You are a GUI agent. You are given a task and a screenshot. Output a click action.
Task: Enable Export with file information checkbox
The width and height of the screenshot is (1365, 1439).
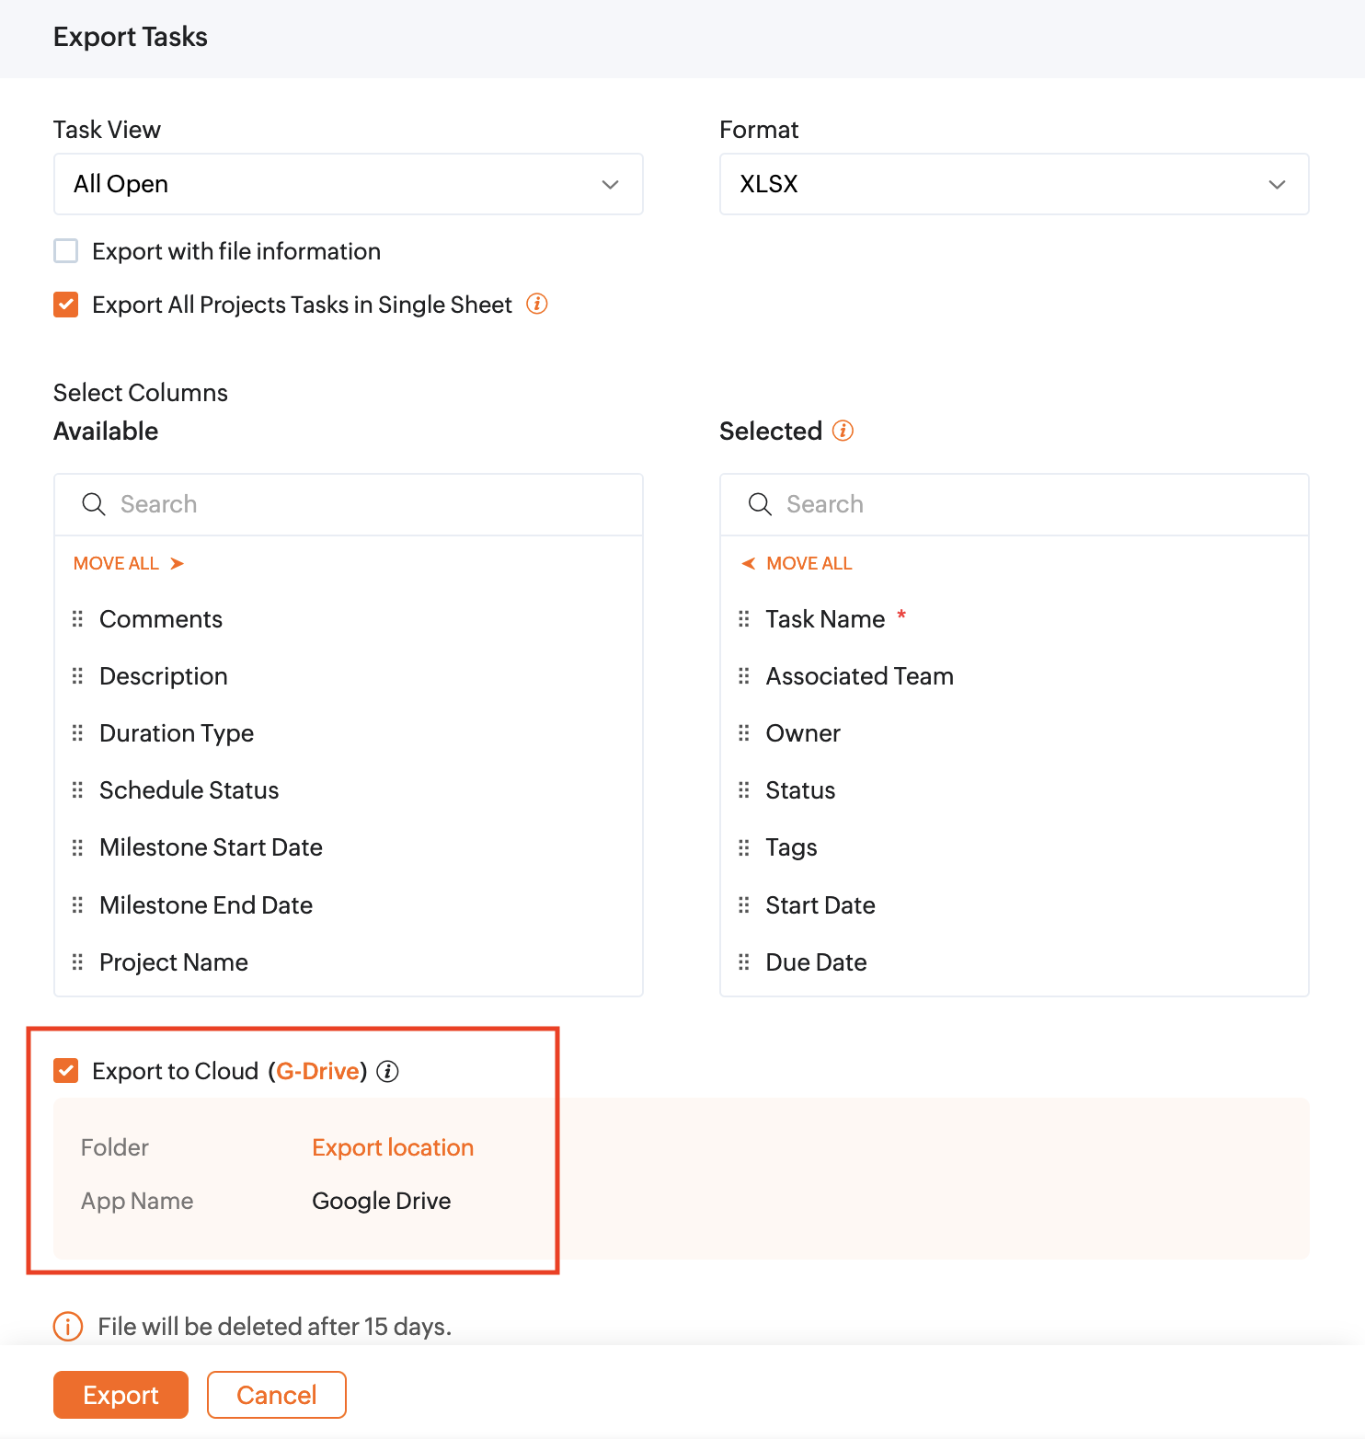66,251
